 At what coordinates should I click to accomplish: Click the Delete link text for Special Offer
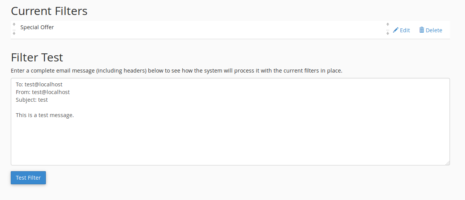pyautogui.click(x=434, y=30)
